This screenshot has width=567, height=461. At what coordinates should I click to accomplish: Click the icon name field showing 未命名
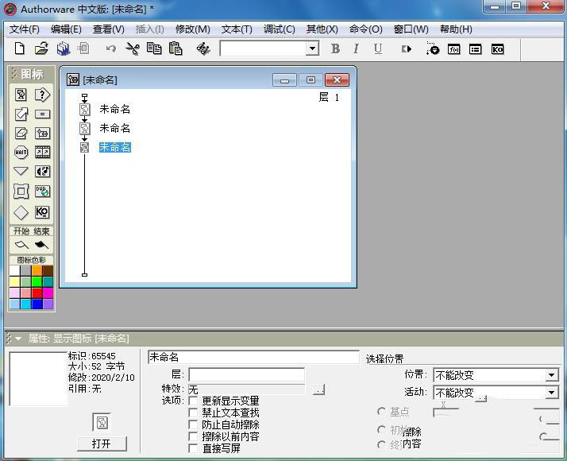253,357
